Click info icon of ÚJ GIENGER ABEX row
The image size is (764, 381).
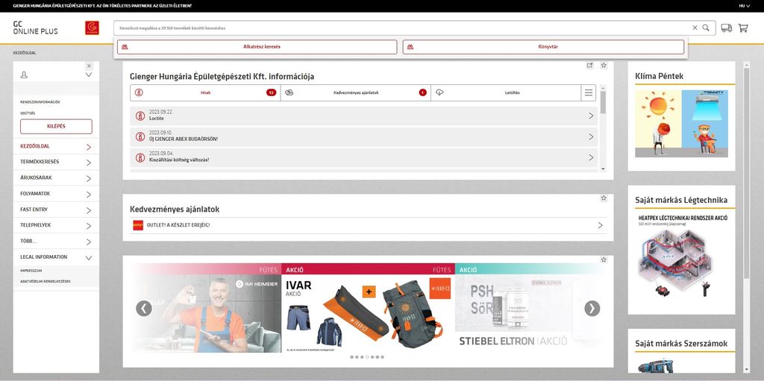pyautogui.click(x=140, y=137)
